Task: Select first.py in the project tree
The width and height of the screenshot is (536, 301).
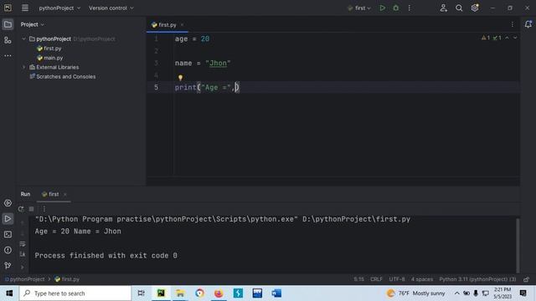Action: (49, 48)
